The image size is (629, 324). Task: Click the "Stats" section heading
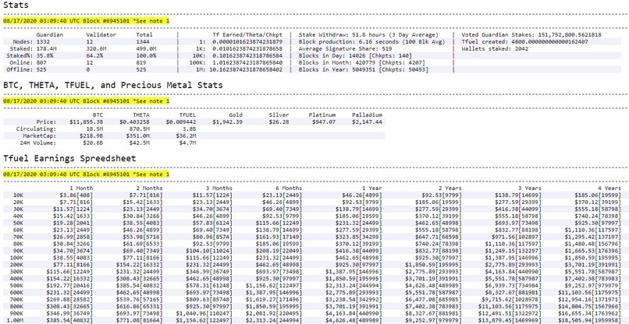click(x=16, y=5)
